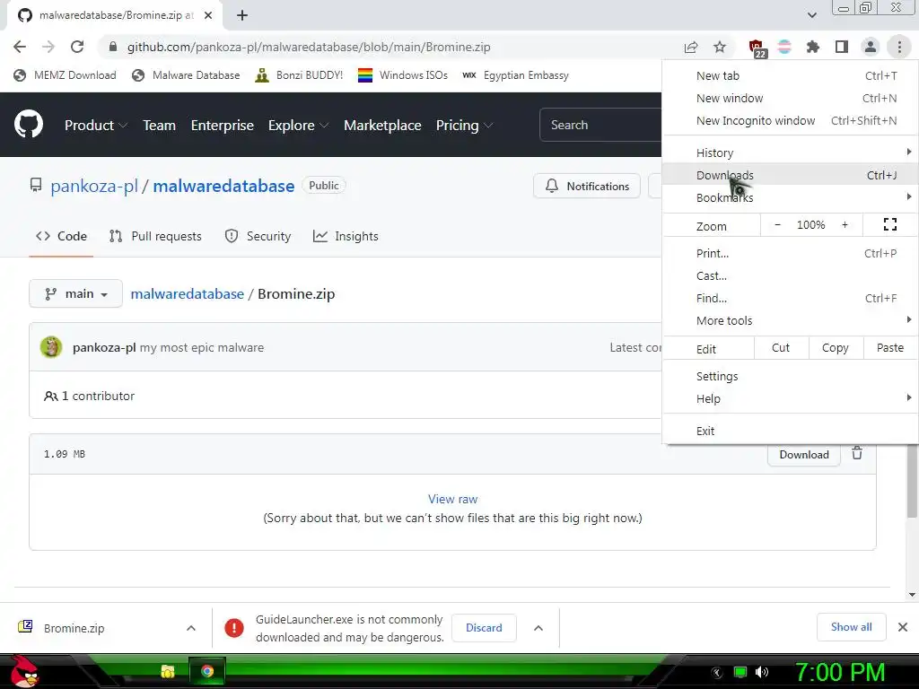Click Show all downloads
The width and height of the screenshot is (919, 689).
click(x=851, y=627)
